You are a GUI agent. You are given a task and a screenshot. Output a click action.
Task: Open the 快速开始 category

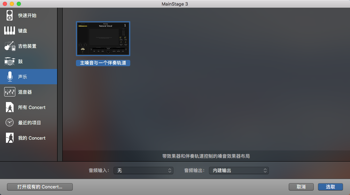tap(29, 15)
